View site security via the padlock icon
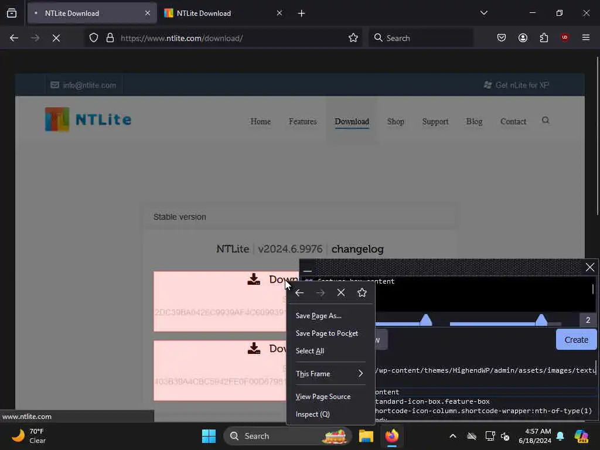Screen dimensions: 600x450 (x=110, y=38)
